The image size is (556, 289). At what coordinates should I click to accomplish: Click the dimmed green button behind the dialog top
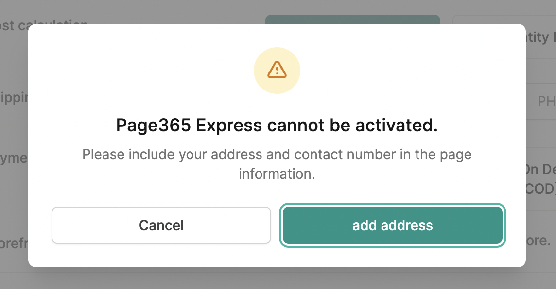click(353, 19)
